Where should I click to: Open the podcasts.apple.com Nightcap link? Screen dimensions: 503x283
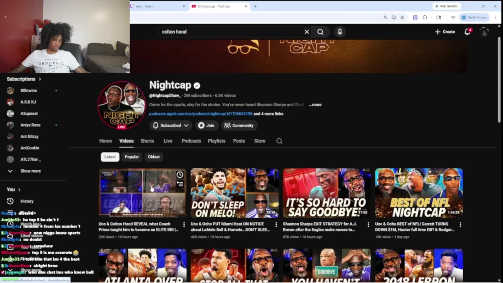pos(200,114)
